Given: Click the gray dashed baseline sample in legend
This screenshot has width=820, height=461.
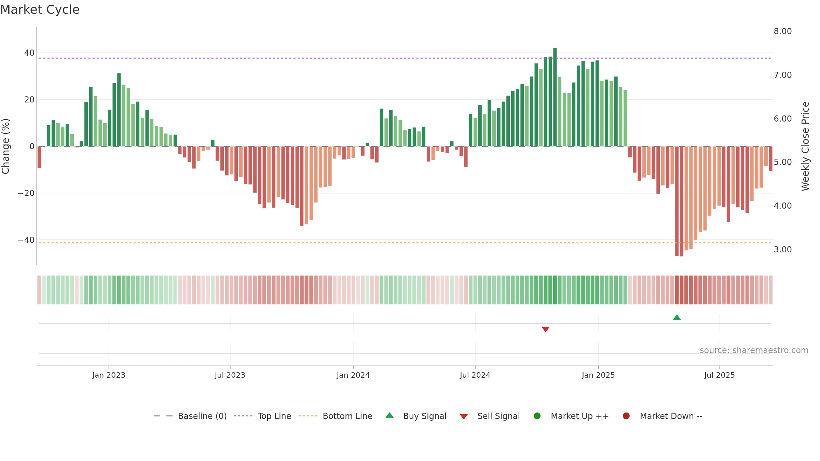Looking at the screenshot, I should tap(163, 416).
